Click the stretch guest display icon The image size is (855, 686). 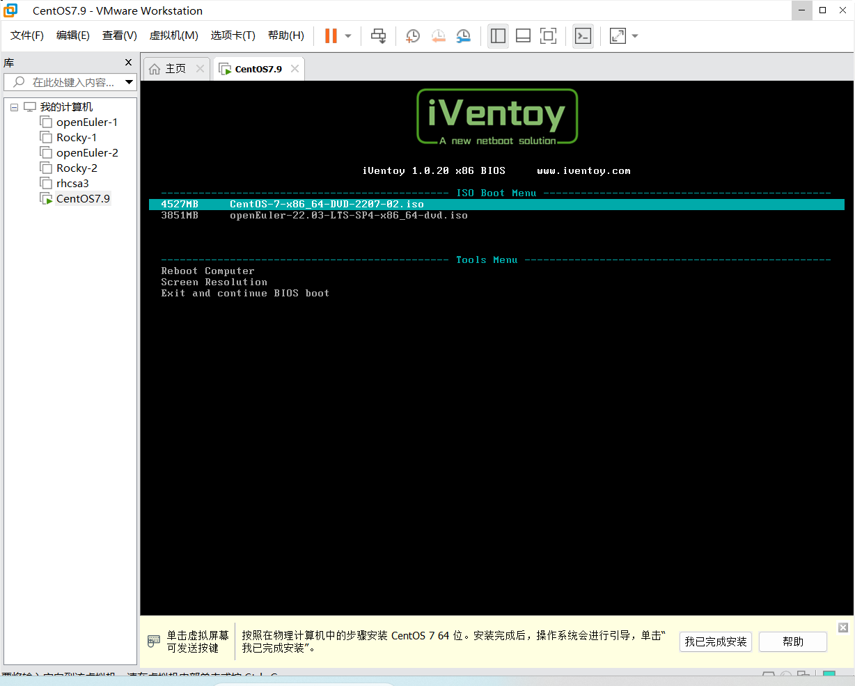618,35
